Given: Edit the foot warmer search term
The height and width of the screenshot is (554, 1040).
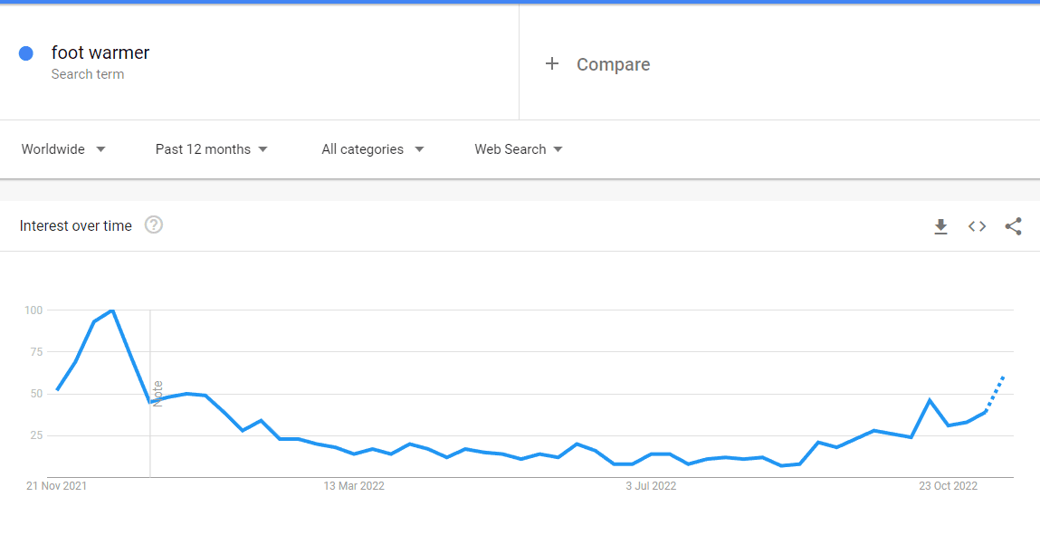Looking at the screenshot, I should [x=100, y=53].
